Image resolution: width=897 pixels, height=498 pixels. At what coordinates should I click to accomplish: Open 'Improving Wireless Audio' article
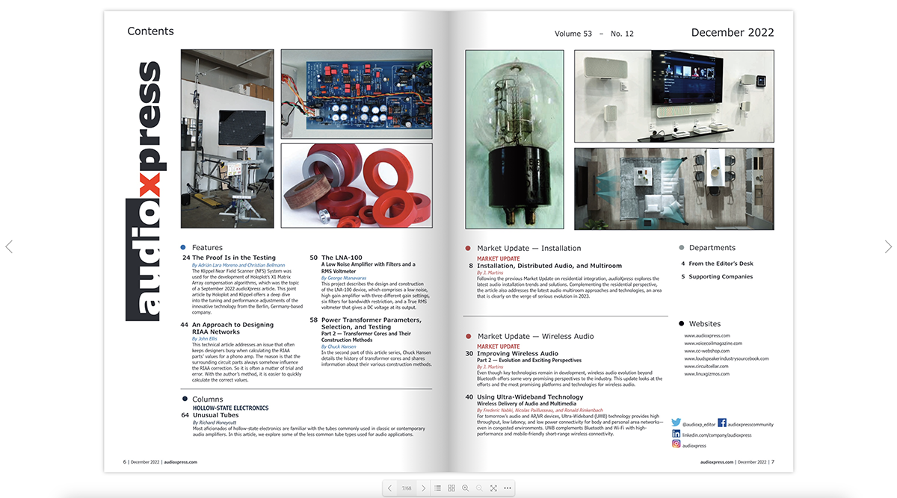517,353
